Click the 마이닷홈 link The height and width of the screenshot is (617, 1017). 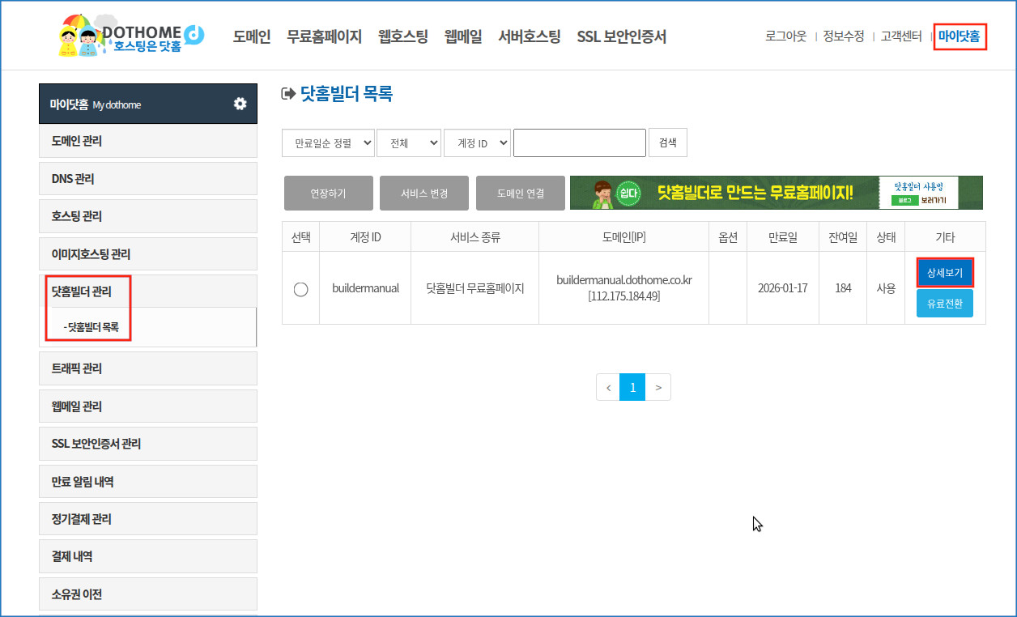[x=959, y=36]
